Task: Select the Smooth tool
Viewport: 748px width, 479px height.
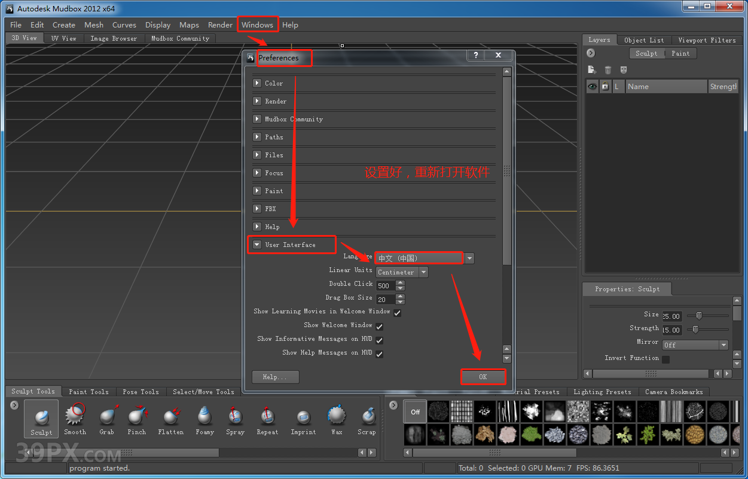Action: [74, 417]
